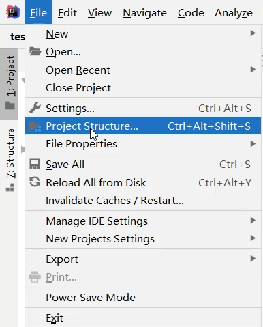Image resolution: width=263 pixels, height=327 pixels.
Task: Open the Edit menu
Action: (x=67, y=12)
